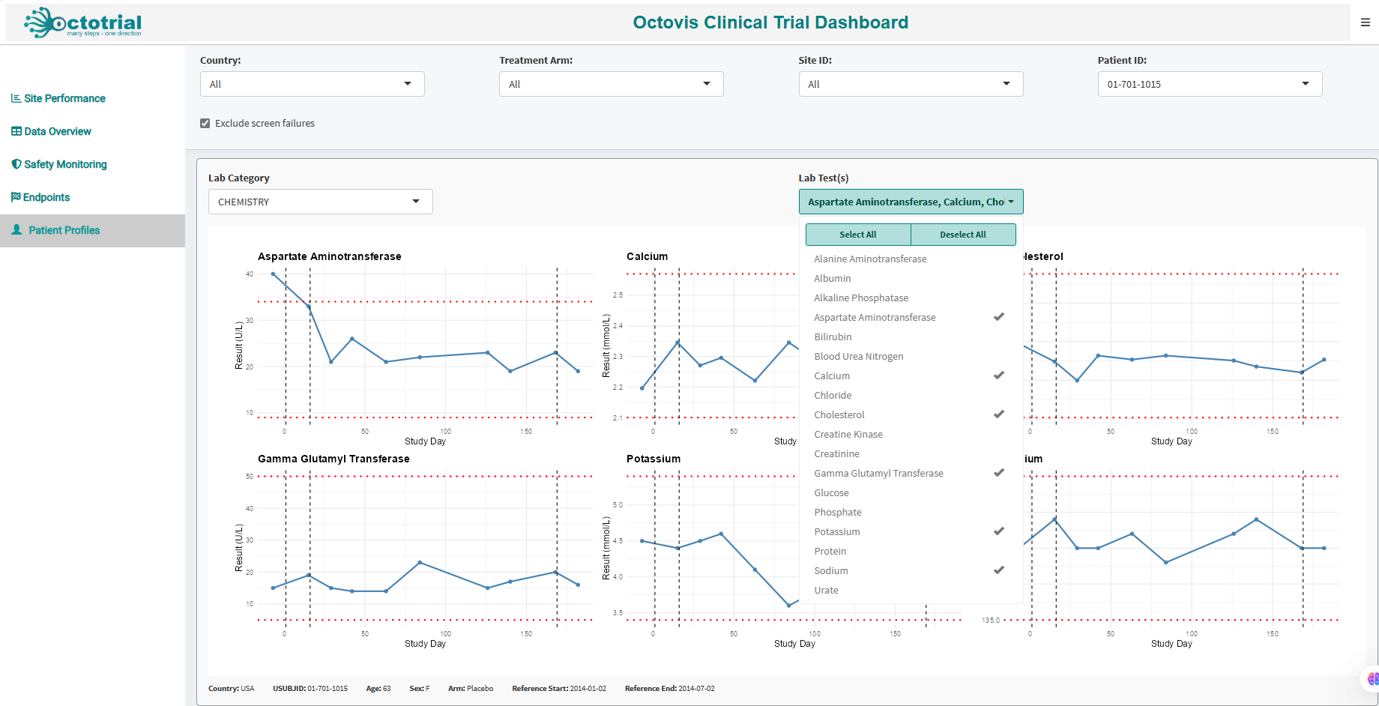Deselect Aspartate Aminotransferase in the list
Screen dimensions: 1379x706
pos(875,318)
